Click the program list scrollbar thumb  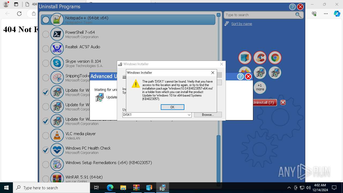click(x=218, y=158)
